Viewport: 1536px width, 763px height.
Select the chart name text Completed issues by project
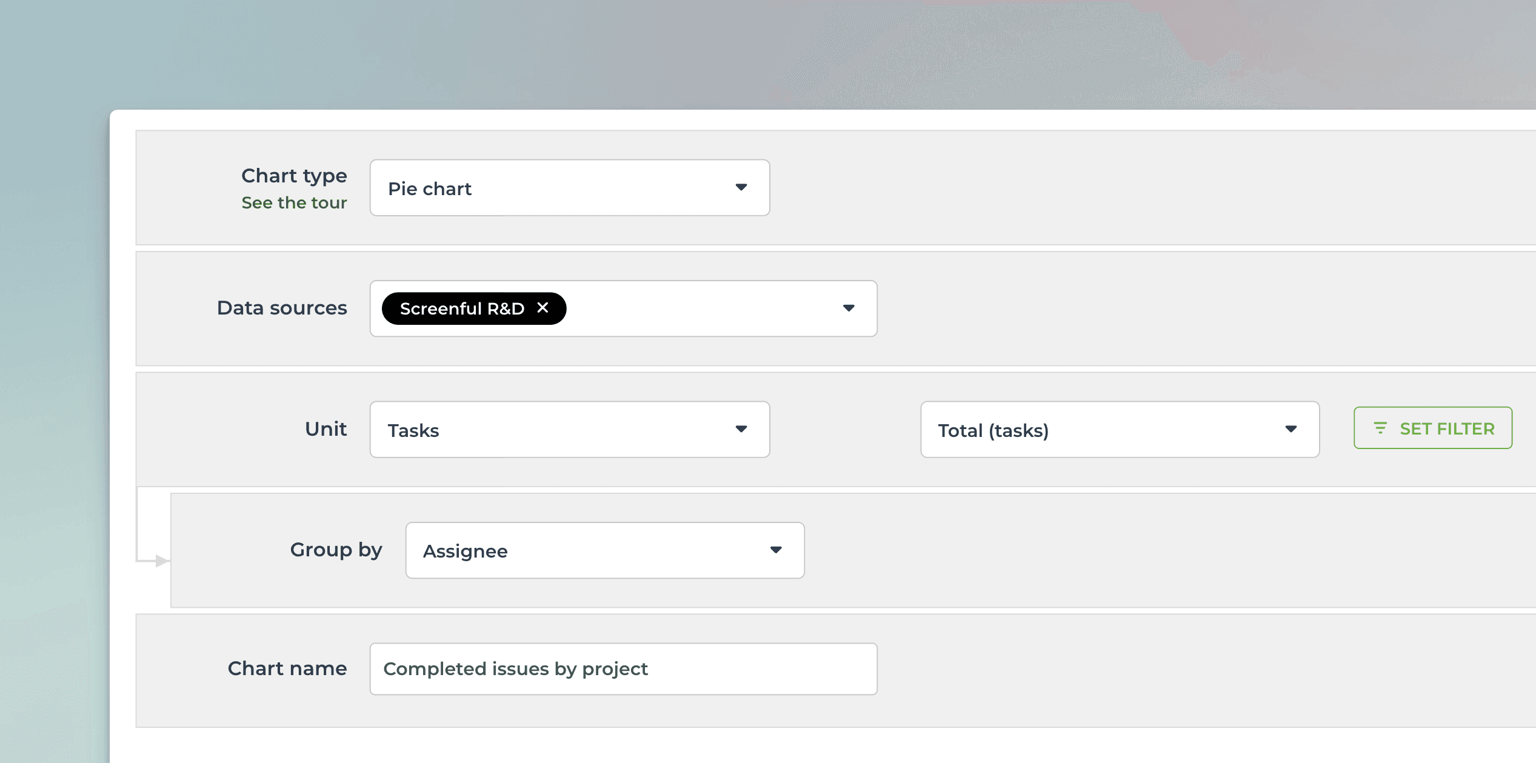pyautogui.click(x=515, y=668)
